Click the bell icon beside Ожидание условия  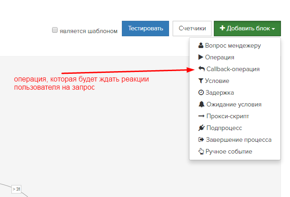click(x=201, y=104)
